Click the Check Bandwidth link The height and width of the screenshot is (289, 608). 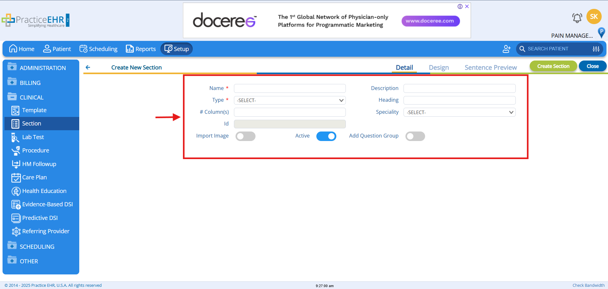[588, 285]
